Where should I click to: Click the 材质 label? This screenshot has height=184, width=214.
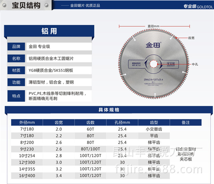coord(16,70)
